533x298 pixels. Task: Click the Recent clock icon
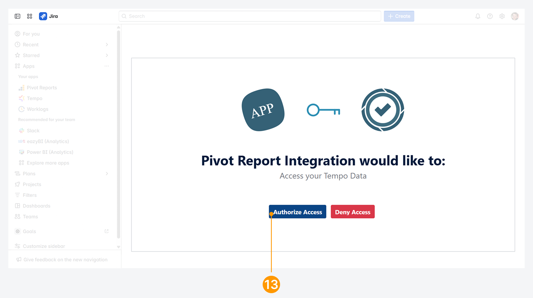point(17,44)
